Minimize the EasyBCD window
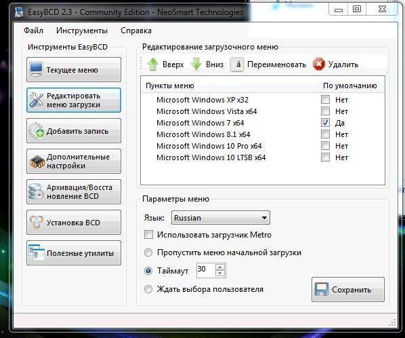The height and width of the screenshot is (338, 405). coord(339,10)
